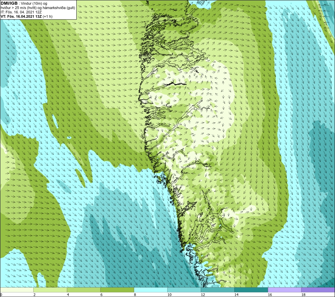Click the 'VT: Fös. 16.04.2021 13Z' line

[x=26, y=16]
